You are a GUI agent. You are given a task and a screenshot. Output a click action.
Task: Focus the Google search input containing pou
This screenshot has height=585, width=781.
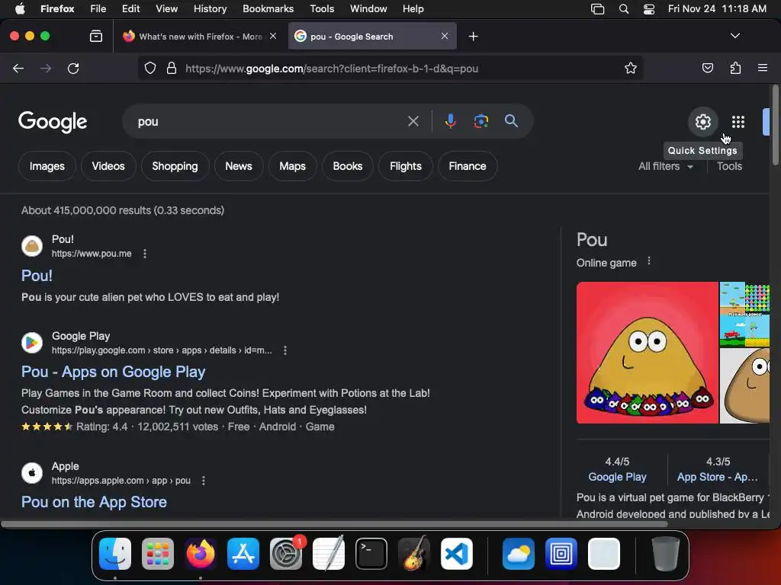point(269,121)
